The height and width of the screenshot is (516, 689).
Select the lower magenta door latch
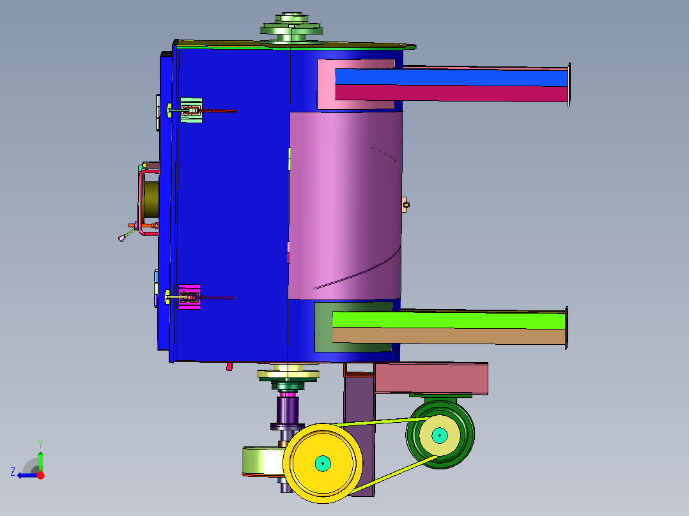click(x=189, y=298)
